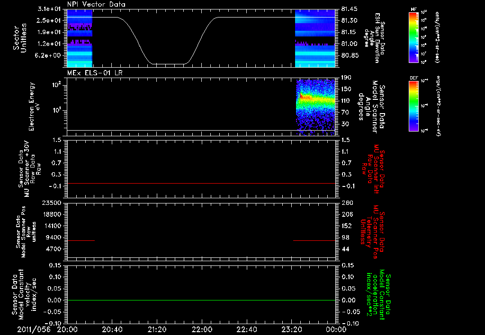Click the '80.85' elevation angle tick
The height and width of the screenshot is (335, 485).
point(349,55)
